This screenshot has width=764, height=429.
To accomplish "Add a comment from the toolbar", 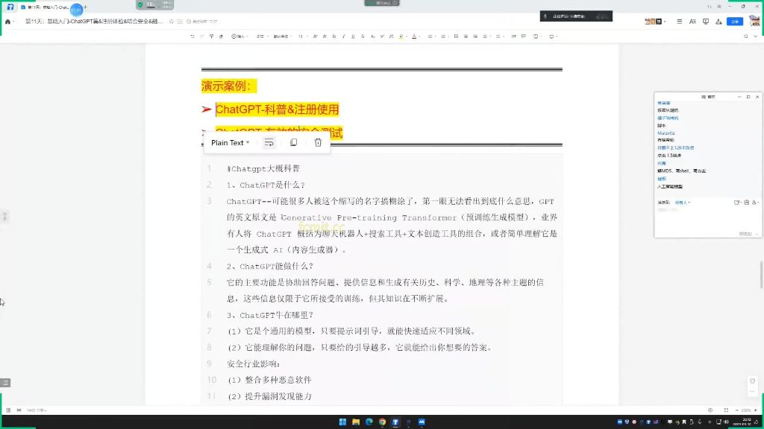I will (x=523, y=36).
